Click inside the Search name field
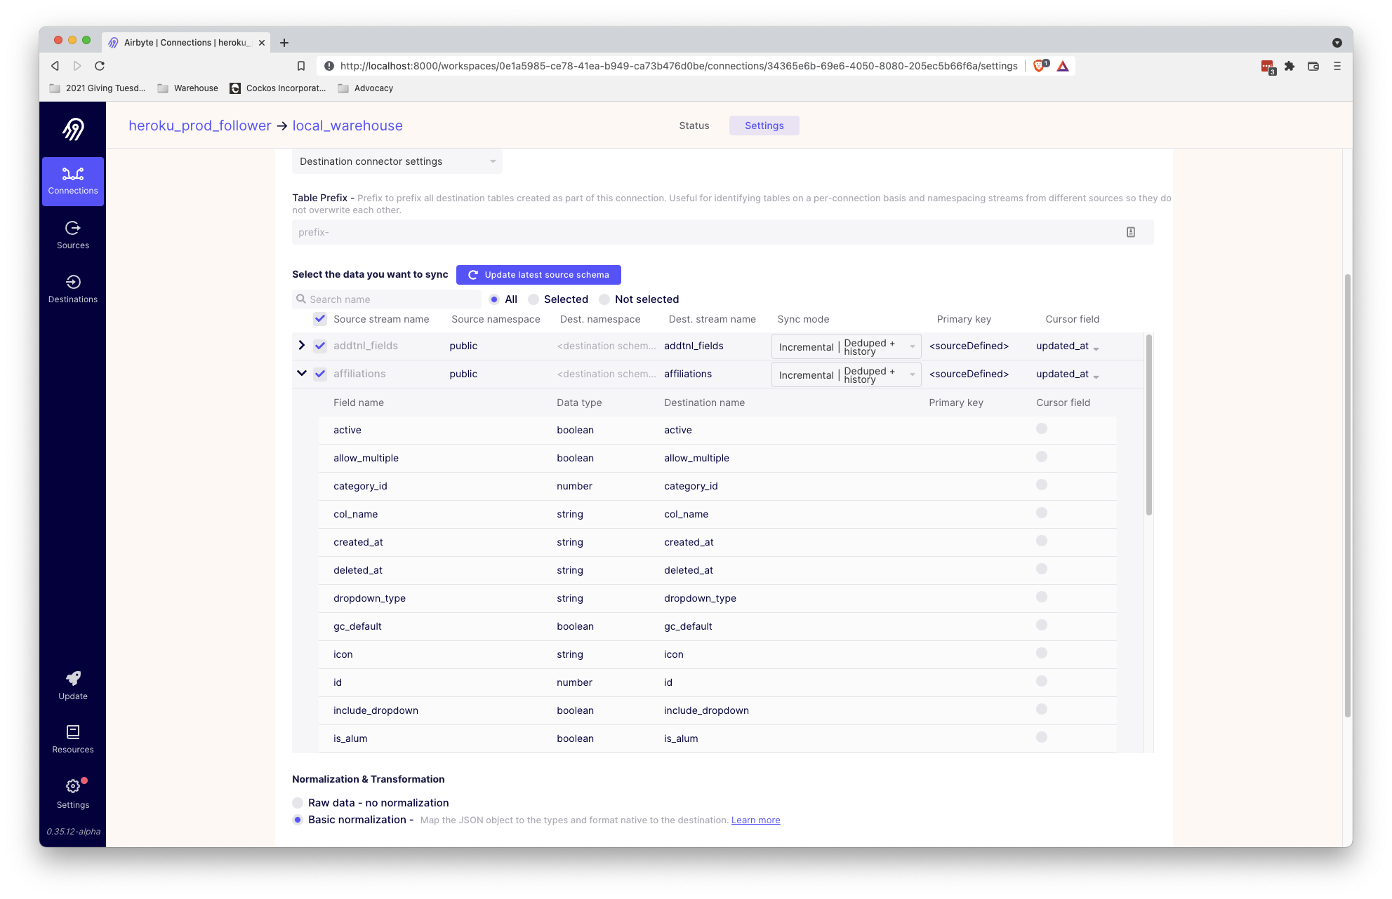Screen dimensions: 1392x899 click(x=387, y=299)
